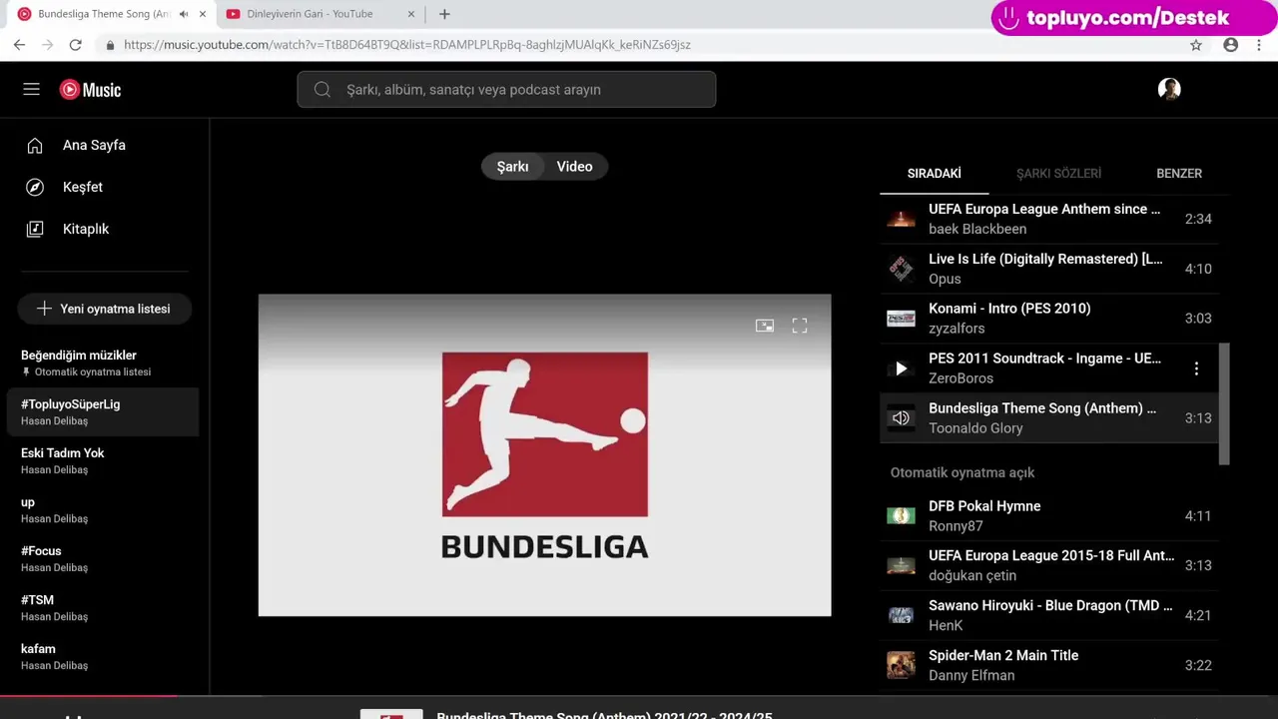The height and width of the screenshot is (719, 1278).
Task: Select DFB Pokal Hymne thumbnail
Action: (901, 516)
